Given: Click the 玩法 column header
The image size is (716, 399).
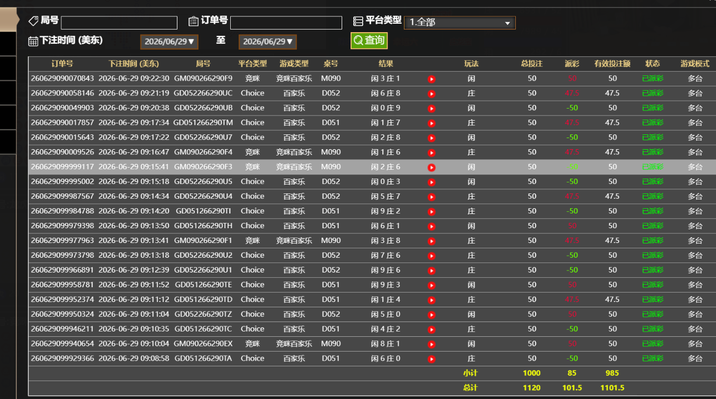Looking at the screenshot, I should point(472,64).
